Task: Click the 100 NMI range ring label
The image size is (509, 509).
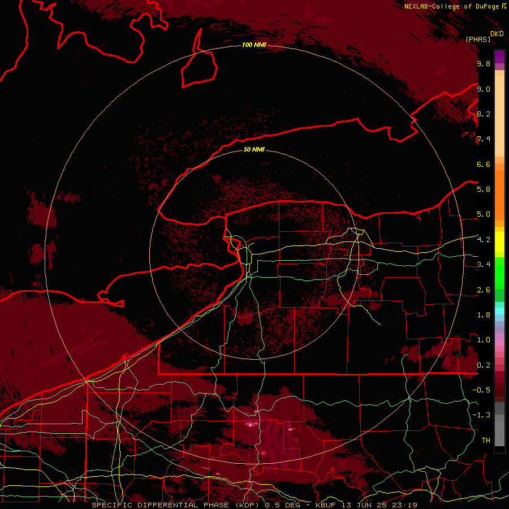Action: pos(254,45)
